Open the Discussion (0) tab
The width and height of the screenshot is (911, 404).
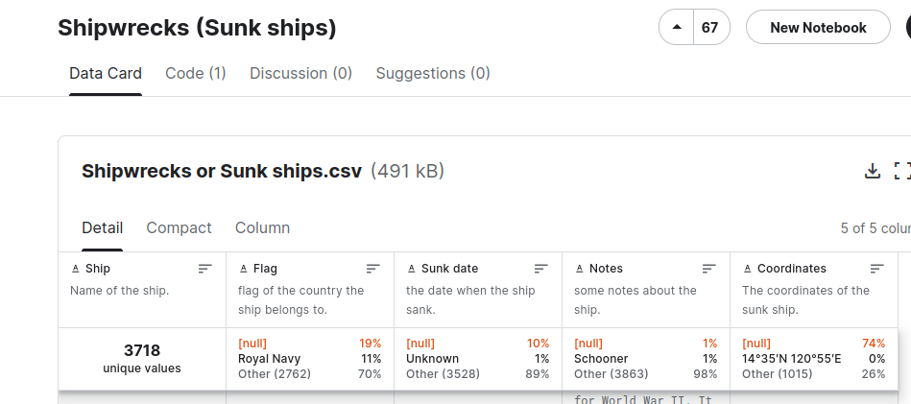pos(300,73)
